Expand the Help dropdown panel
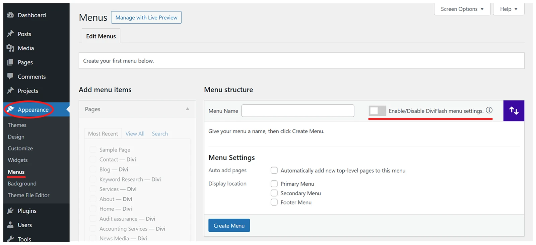This screenshot has height=245, width=536. pos(509,9)
